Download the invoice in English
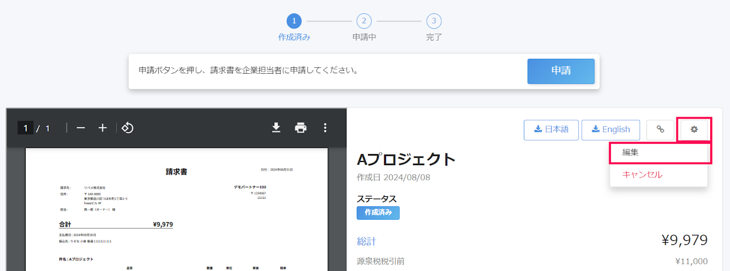Image resolution: width=730 pixels, height=271 pixels. (x=611, y=129)
